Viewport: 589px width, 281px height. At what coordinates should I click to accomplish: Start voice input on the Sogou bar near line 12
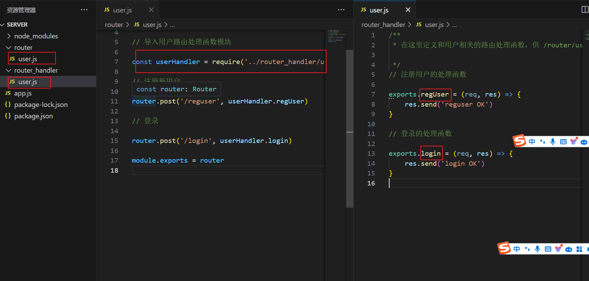[553, 142]
